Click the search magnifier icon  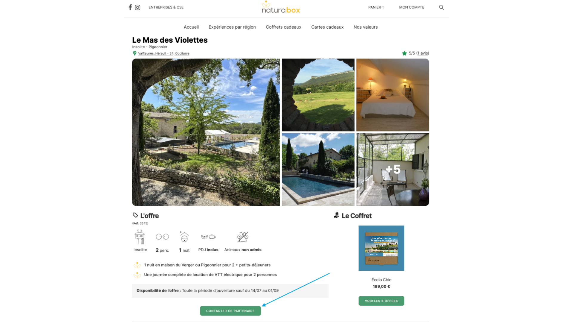pos(441,7)
